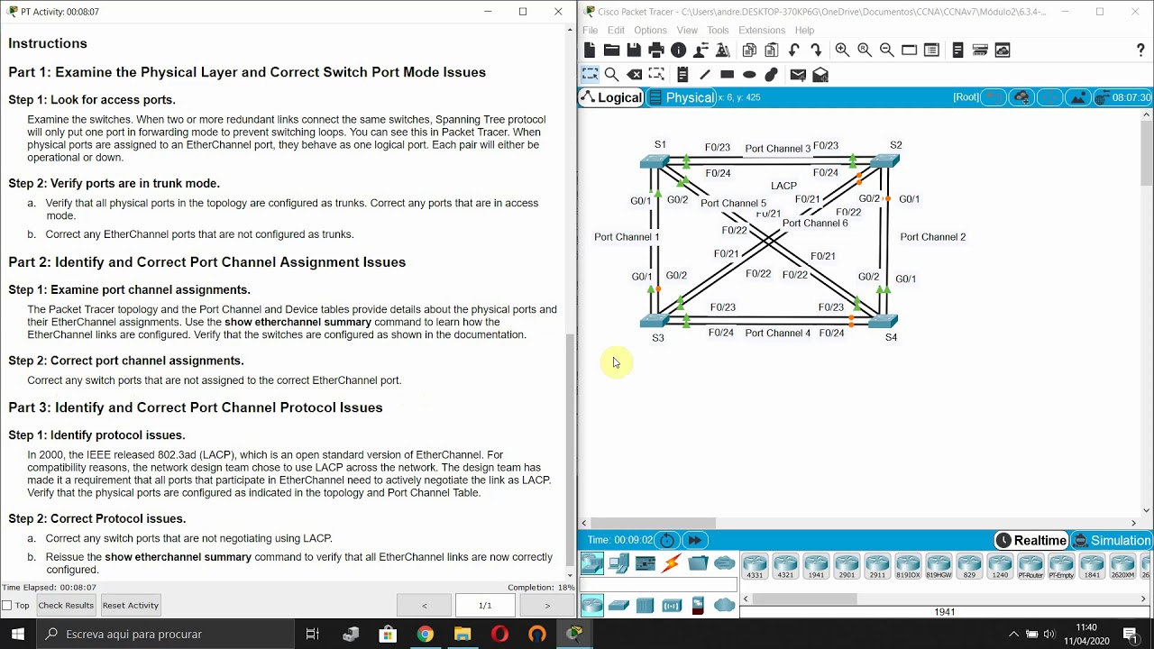This screenshot has width=1154, height=649.
Task: Select the 2911 router device
Action: coord(877,568)
